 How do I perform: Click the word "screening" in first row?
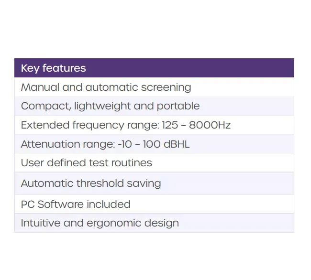(x=166, y=87)
